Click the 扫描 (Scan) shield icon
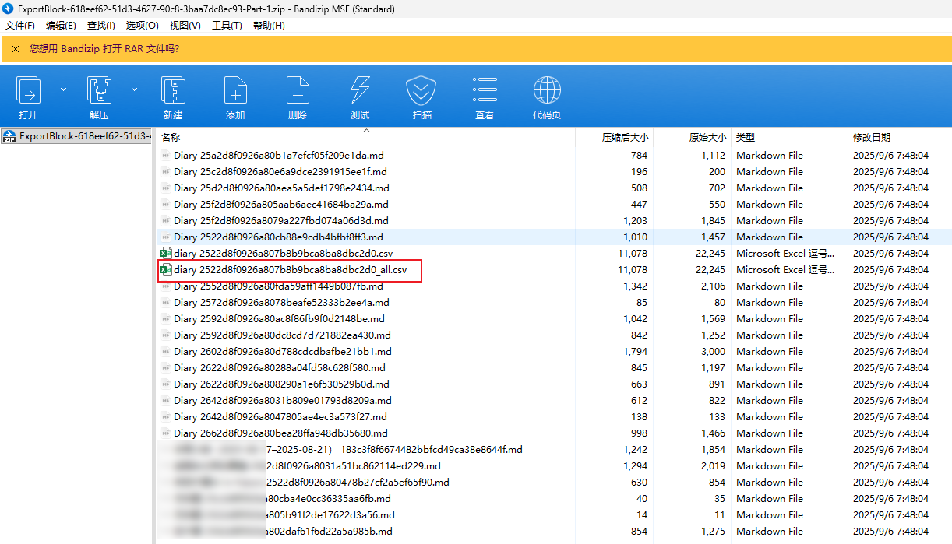This screenshot has height=544, width=952. coord(421,91)
